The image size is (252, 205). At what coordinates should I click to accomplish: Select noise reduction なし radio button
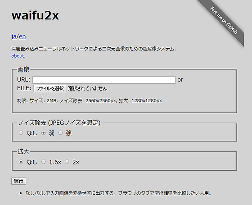(21, 133)
